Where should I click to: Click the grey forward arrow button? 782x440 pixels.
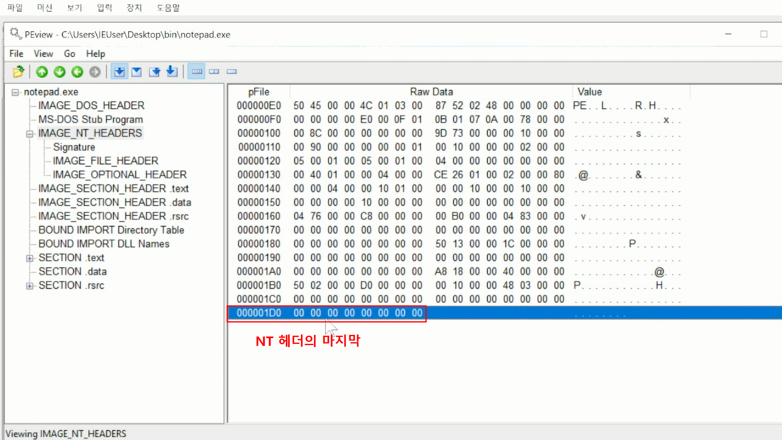[x=95, y=72]
